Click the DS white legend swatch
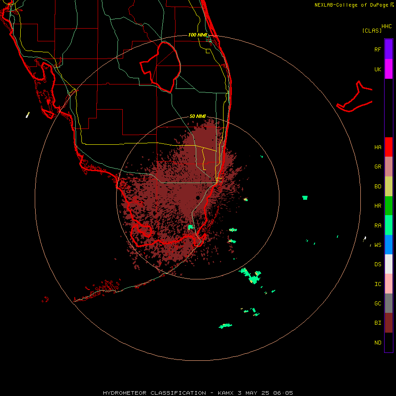Image resolution: width=396 pixels, height=396 pixels. tap(389, 264)
